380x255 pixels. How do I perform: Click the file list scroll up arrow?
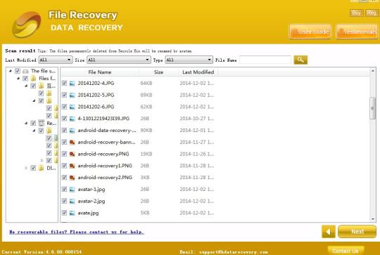coord(373,71)
